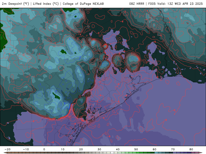Viewport: 206px width, 154px height.
Task: Click the brown colorbar segment below -20
Action: [9, 153]
